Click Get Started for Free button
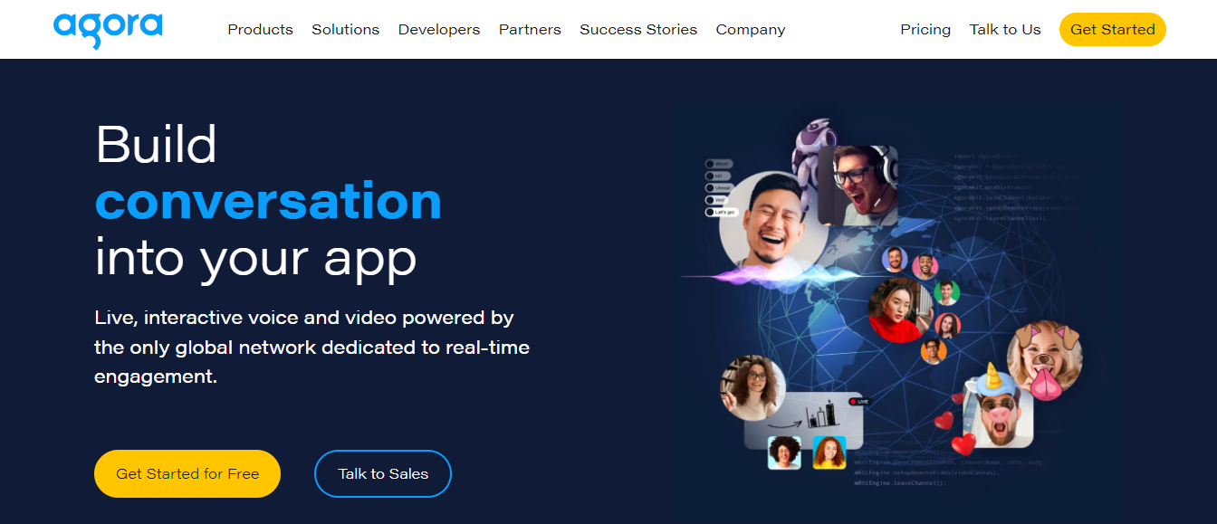 click(187, 473)
